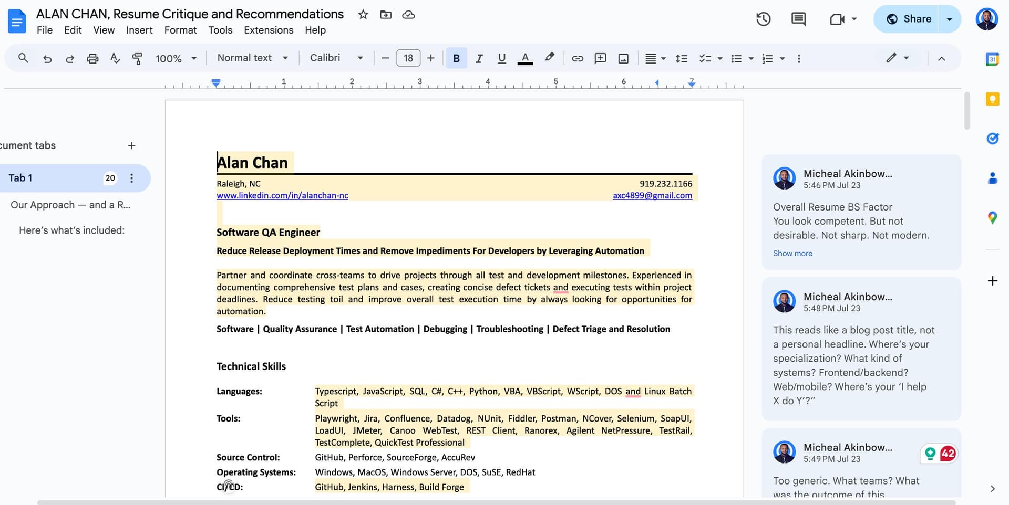
Task: Open numbered list style dropdown
Action: (783, 58)
